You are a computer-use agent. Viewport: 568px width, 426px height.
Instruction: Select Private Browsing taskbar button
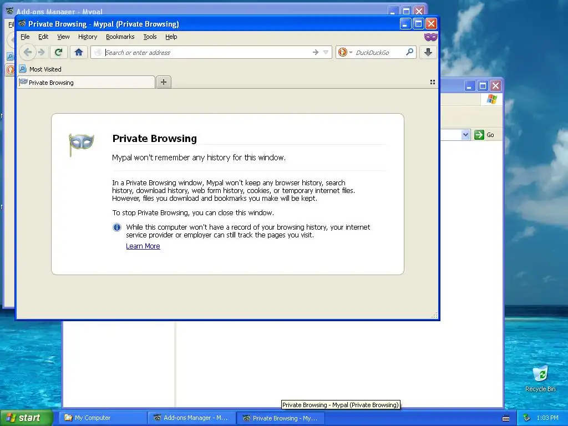[281, 418]
